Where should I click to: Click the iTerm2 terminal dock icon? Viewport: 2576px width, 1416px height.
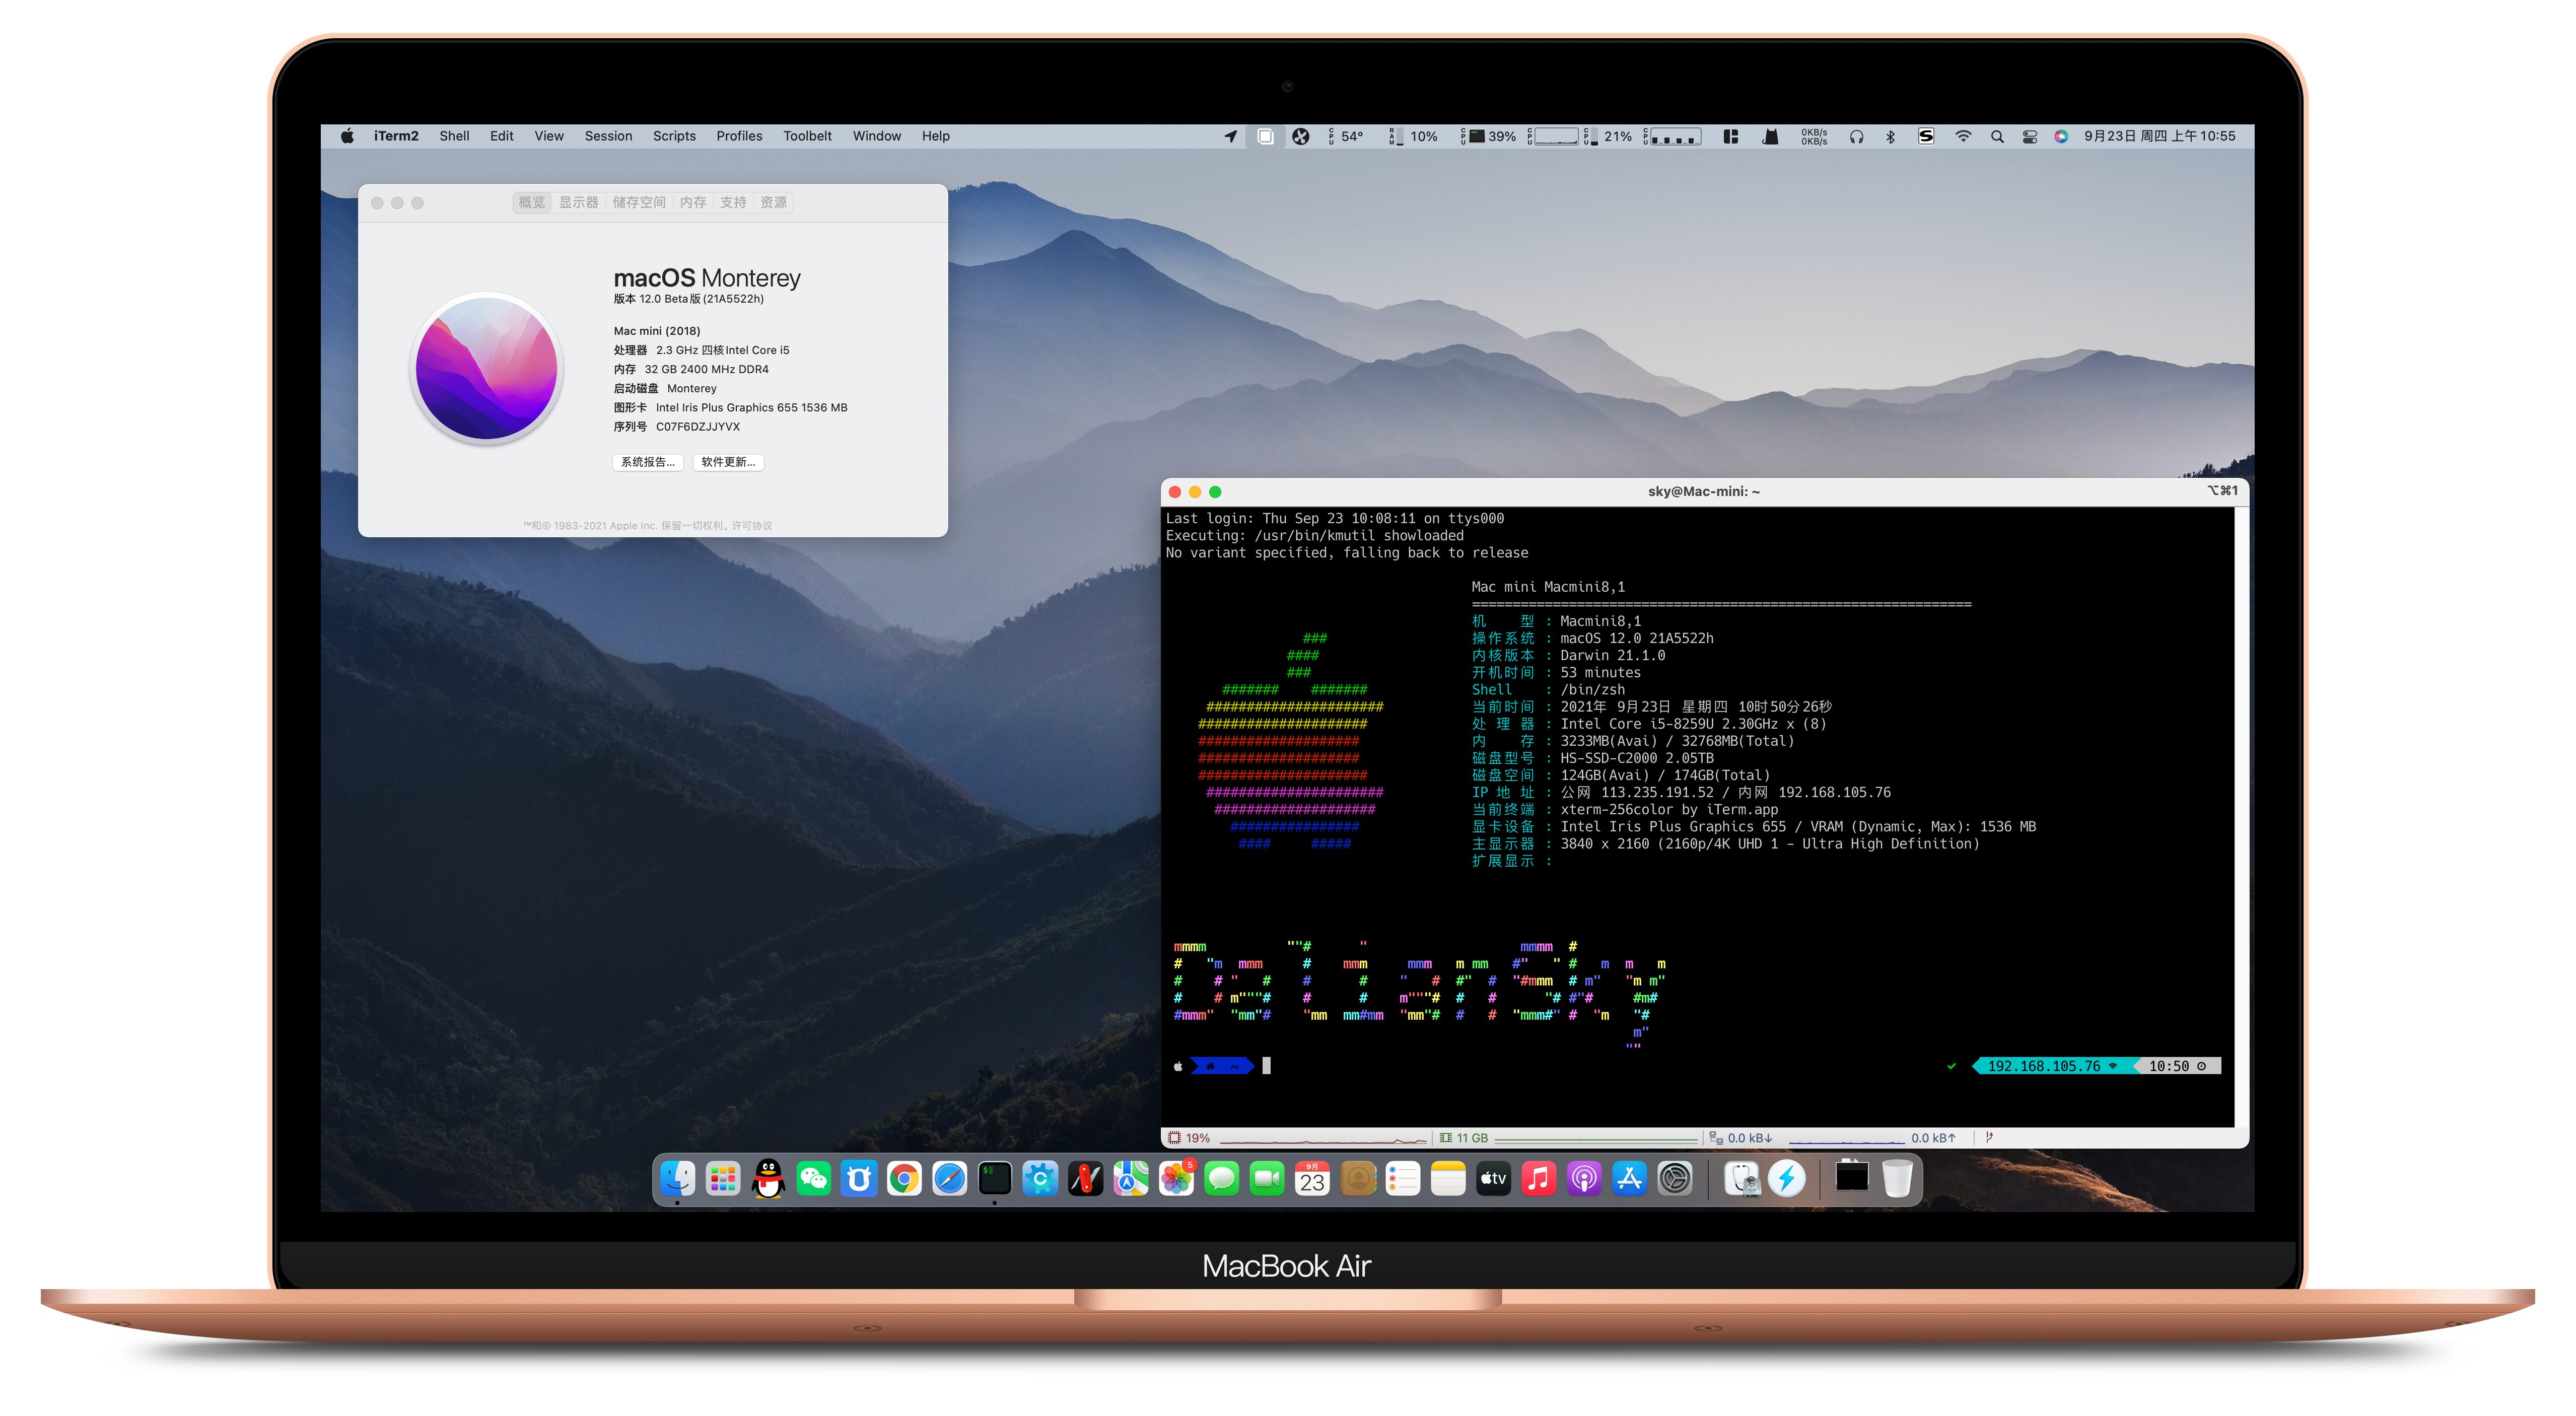[x=994, y=1179]
